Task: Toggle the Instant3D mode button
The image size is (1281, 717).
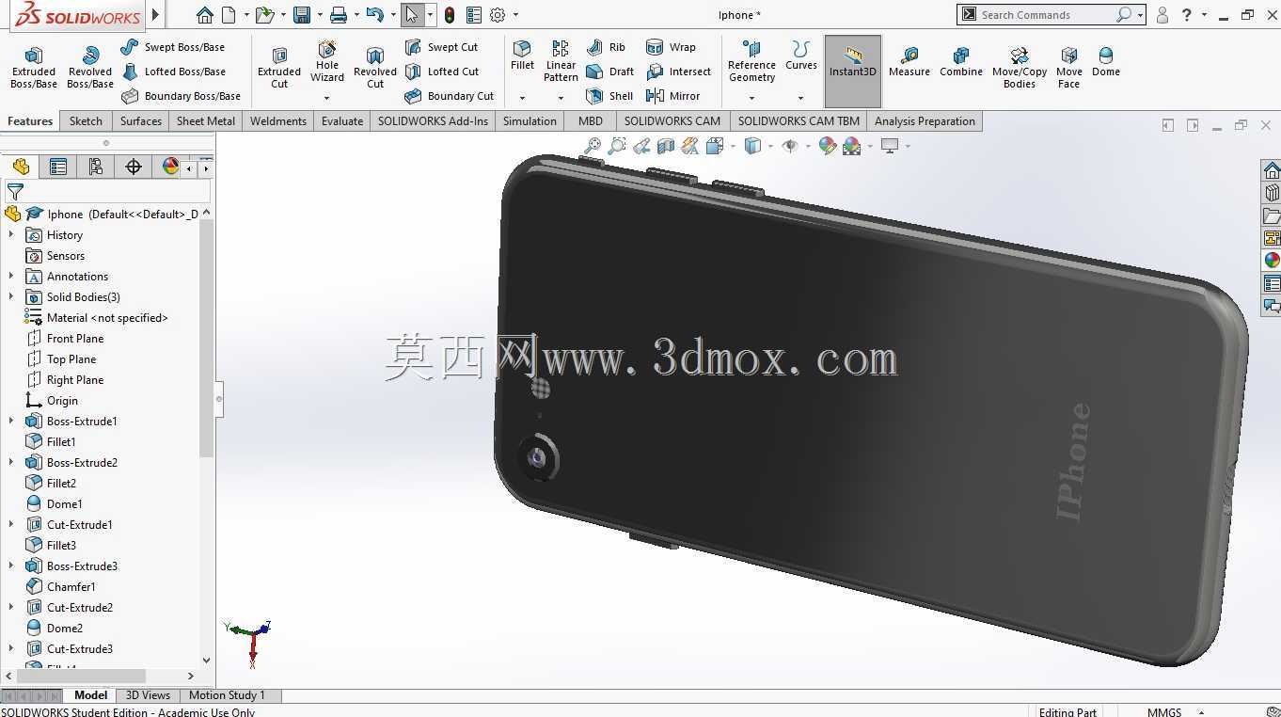Action: [x=853, y=72]
